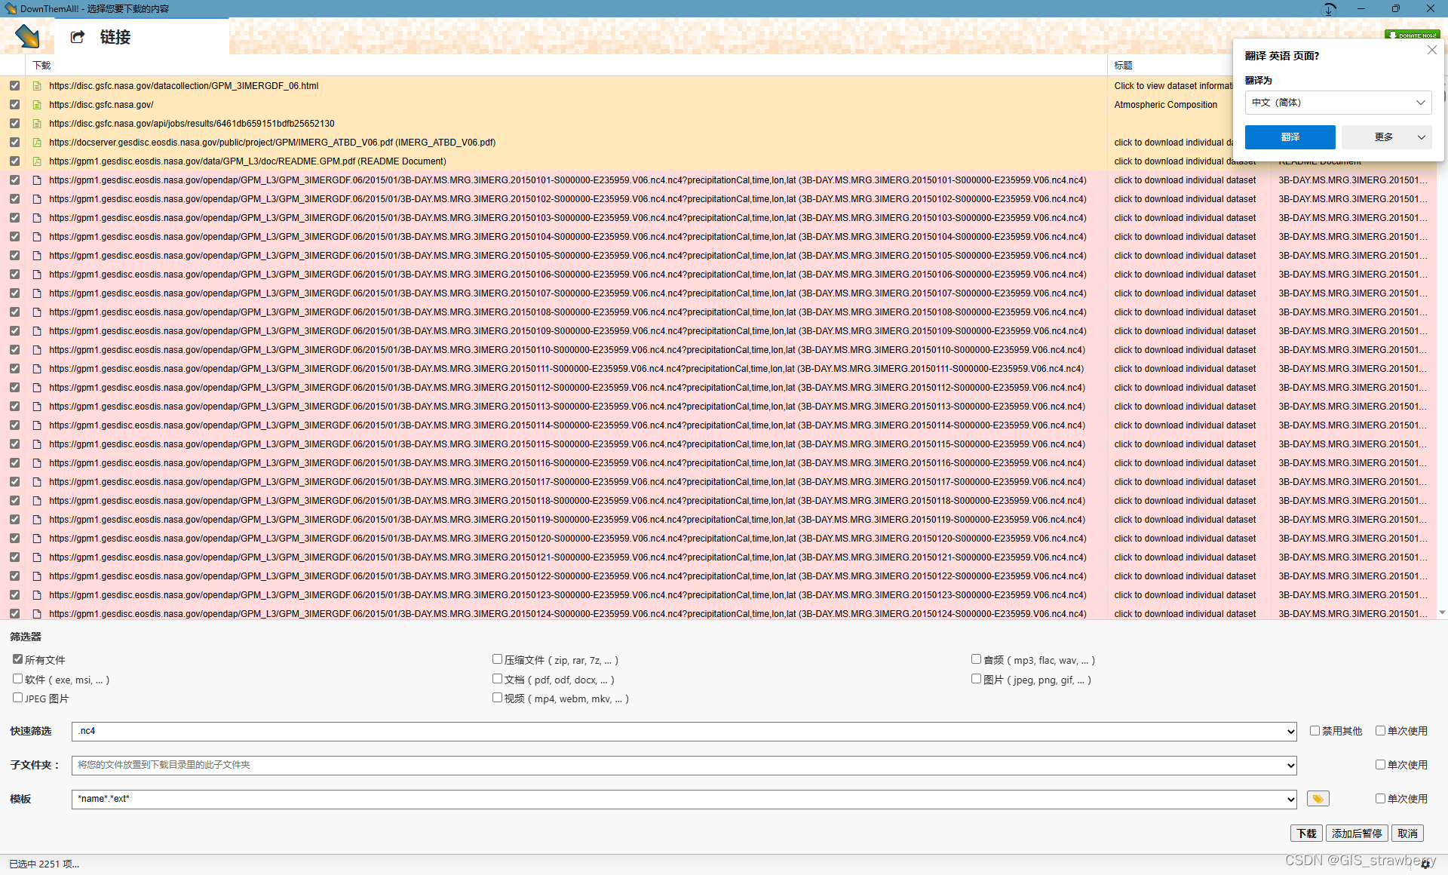Click the gear icon in status bar

point(1425,864)
